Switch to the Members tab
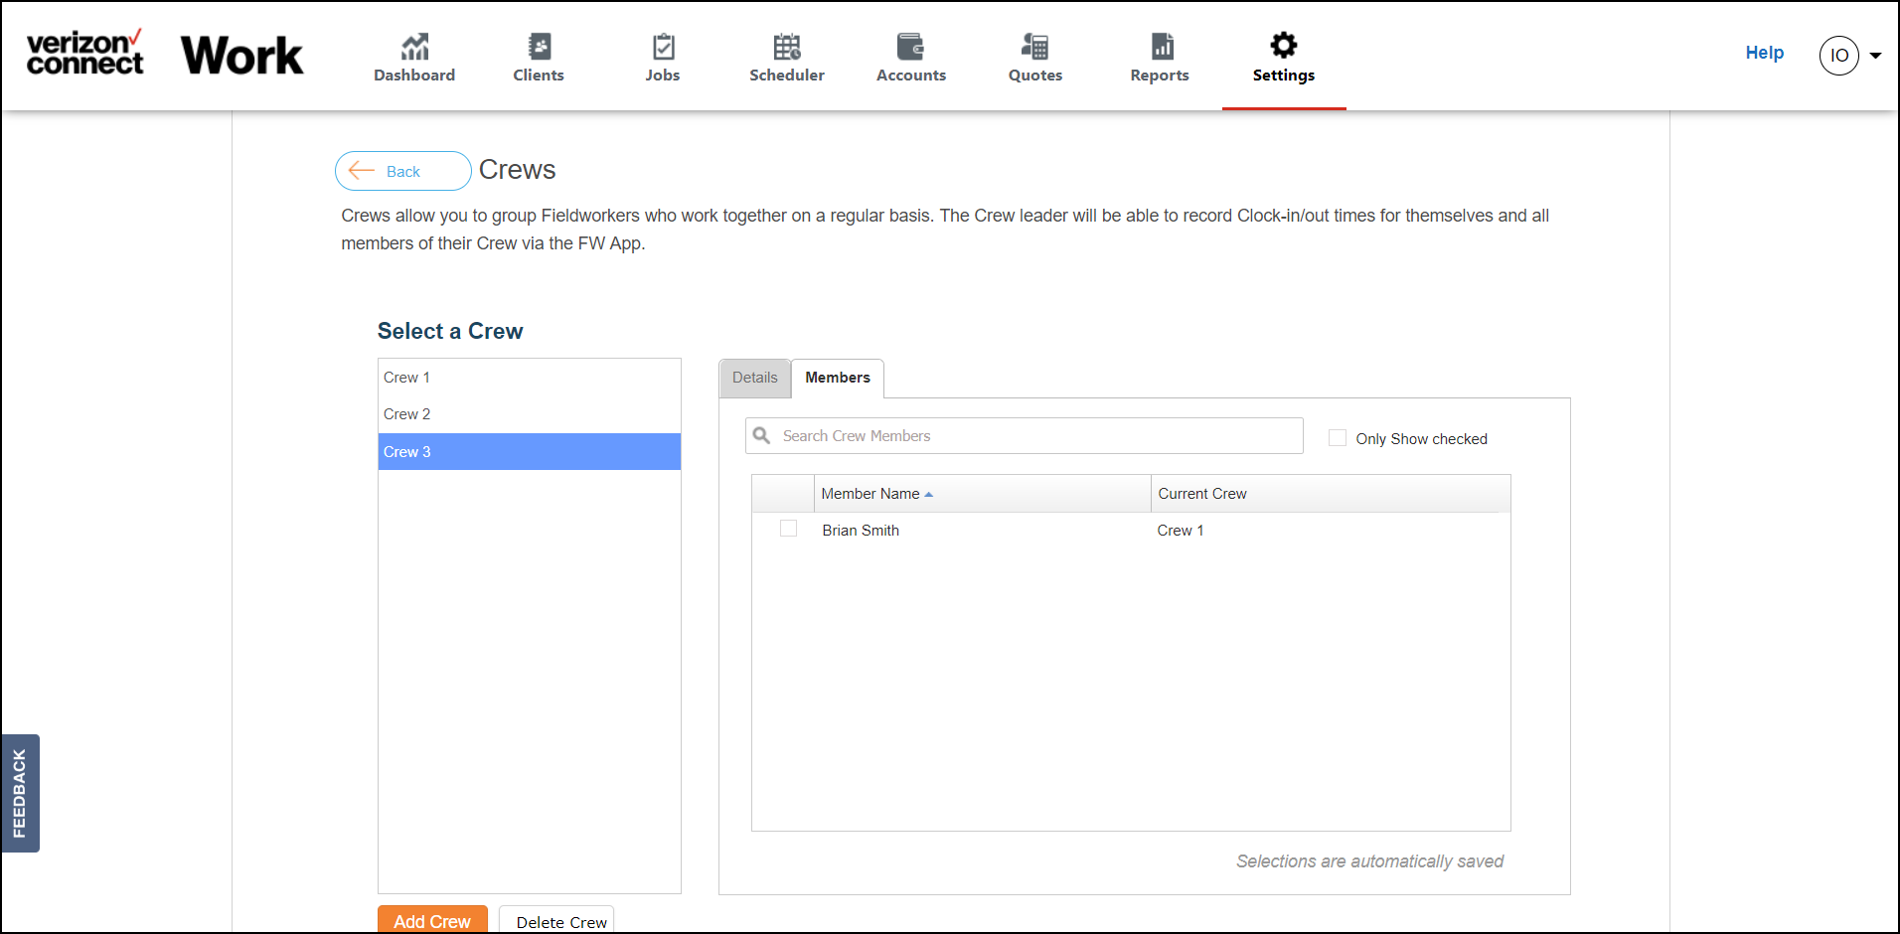 pyautogui.click(x=838, y=378)
